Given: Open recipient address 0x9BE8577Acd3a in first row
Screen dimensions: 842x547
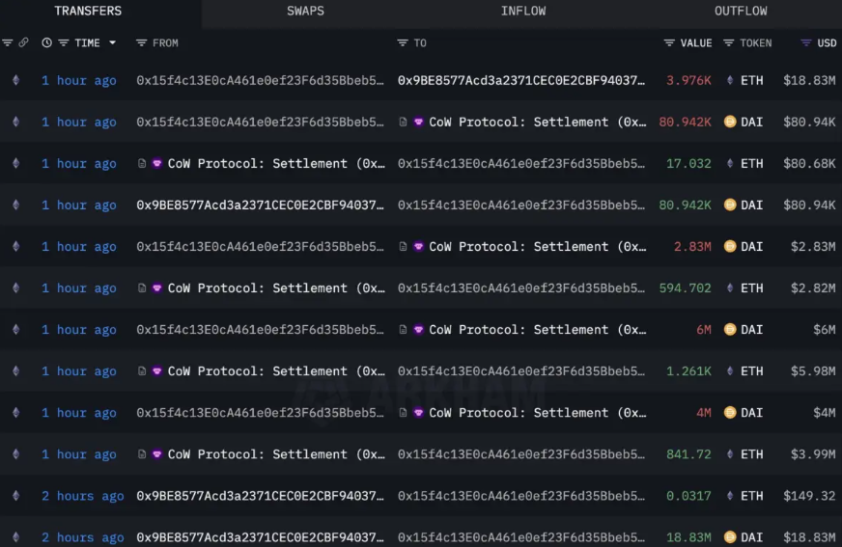Looking at the screenshot, I should click(x=520, y=81).
